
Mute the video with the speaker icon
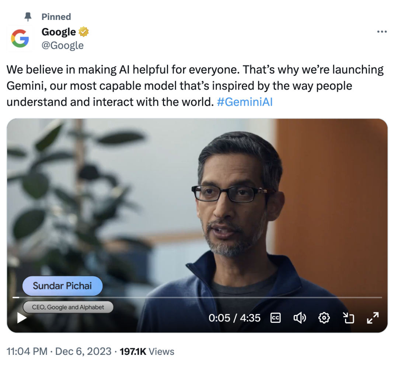click(x=299, y=318)
